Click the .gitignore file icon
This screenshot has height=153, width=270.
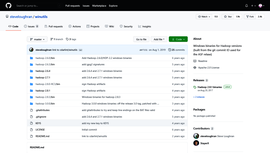(x=31, y=117)
